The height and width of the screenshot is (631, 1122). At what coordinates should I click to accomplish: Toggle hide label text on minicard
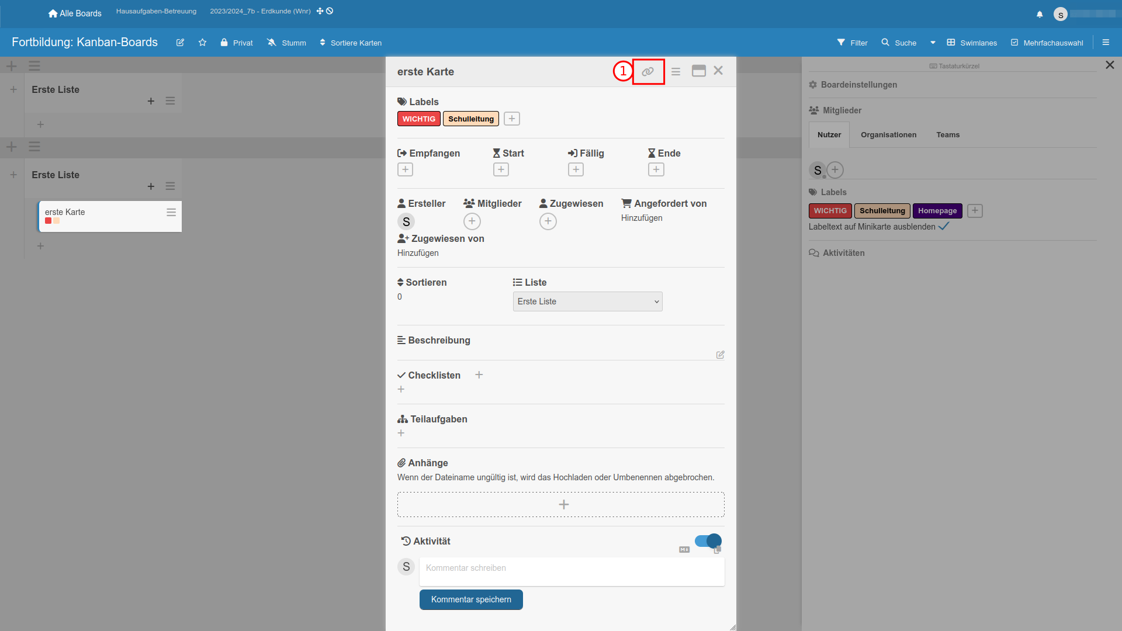[x=944, y=227]
